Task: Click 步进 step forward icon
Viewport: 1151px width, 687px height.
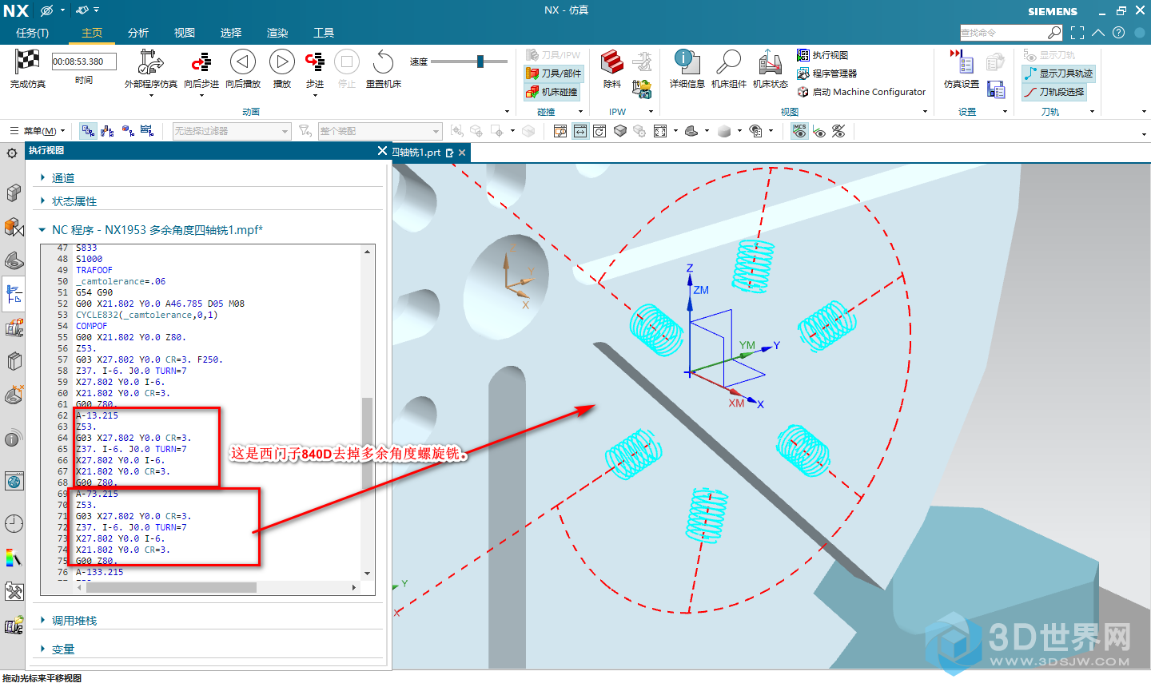Action: [x=315, y=62]
